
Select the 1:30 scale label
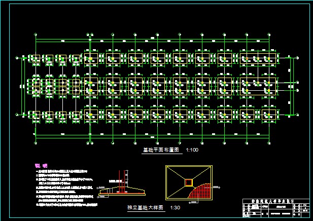point(175,208)
